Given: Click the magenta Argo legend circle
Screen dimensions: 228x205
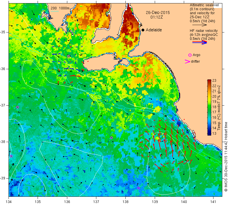Looking at the screenshot, I should pos(190,55).
